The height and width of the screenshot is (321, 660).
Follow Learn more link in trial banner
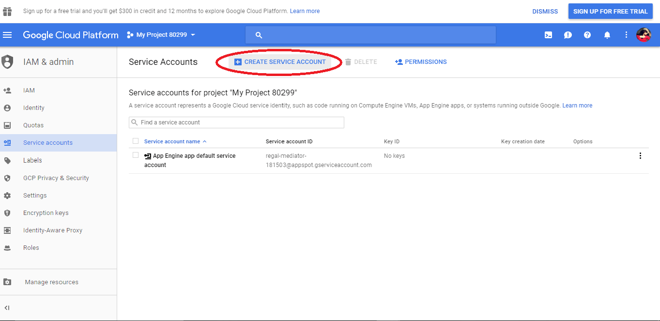tap(305, 11)
